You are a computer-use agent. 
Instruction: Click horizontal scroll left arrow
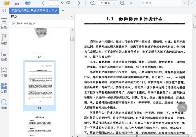pyautogui.click(x=77, y=136)
